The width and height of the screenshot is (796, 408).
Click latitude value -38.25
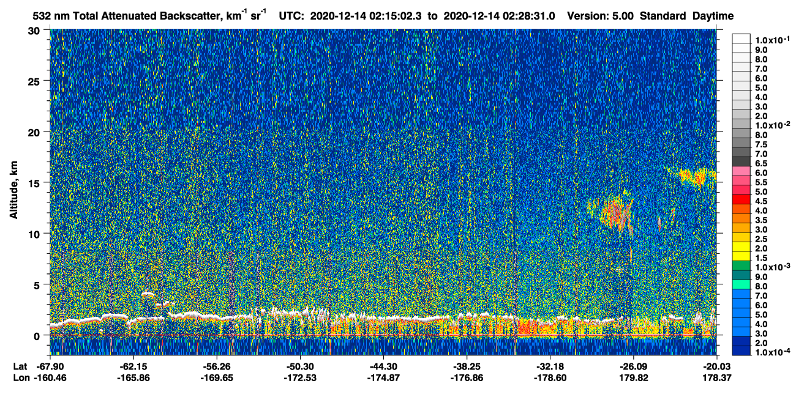467,366
